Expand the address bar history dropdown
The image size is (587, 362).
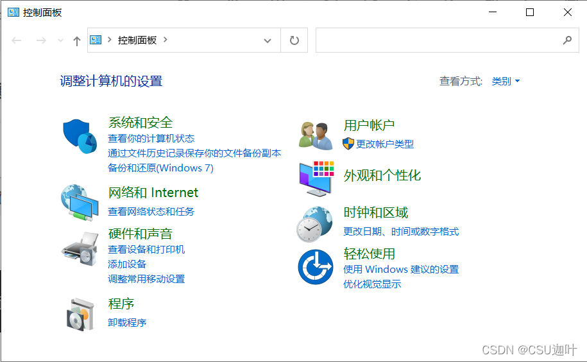point(268,40)
